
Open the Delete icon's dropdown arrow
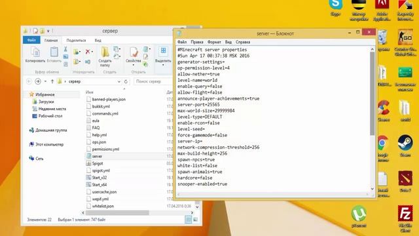click(92, 52)
